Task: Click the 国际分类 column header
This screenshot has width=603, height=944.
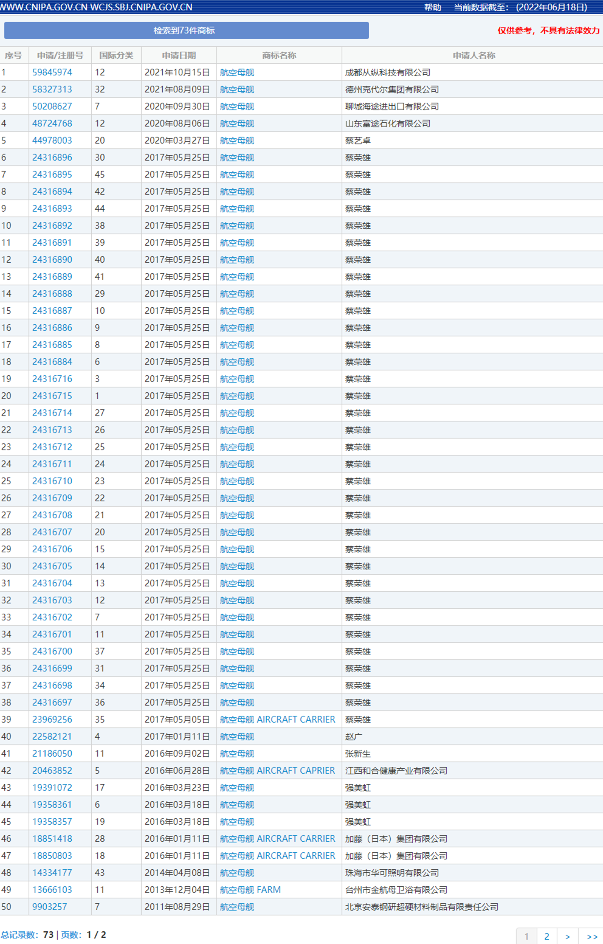Action: 116,55
